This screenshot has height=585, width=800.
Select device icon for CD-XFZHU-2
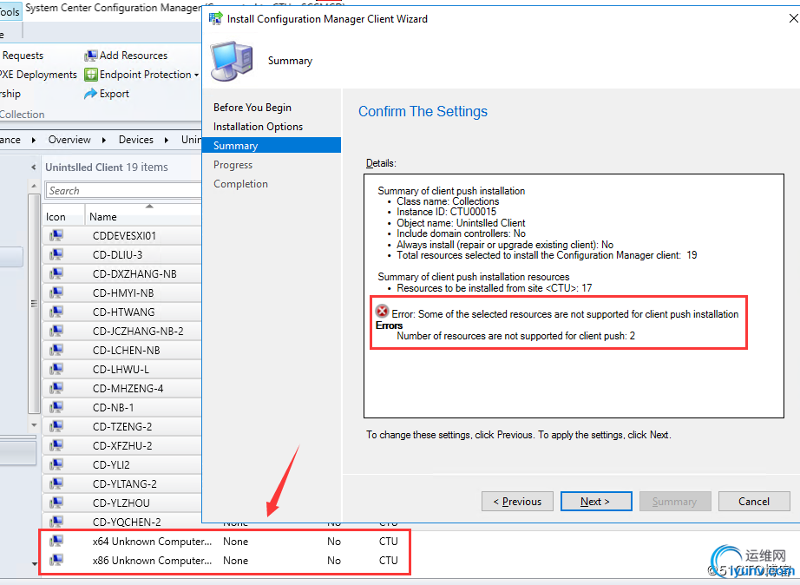point(56,445)
